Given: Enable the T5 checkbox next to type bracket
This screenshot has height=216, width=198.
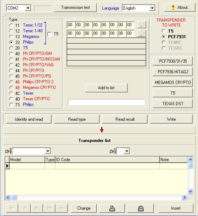Looking at the screenshot, I should [49, 34].
